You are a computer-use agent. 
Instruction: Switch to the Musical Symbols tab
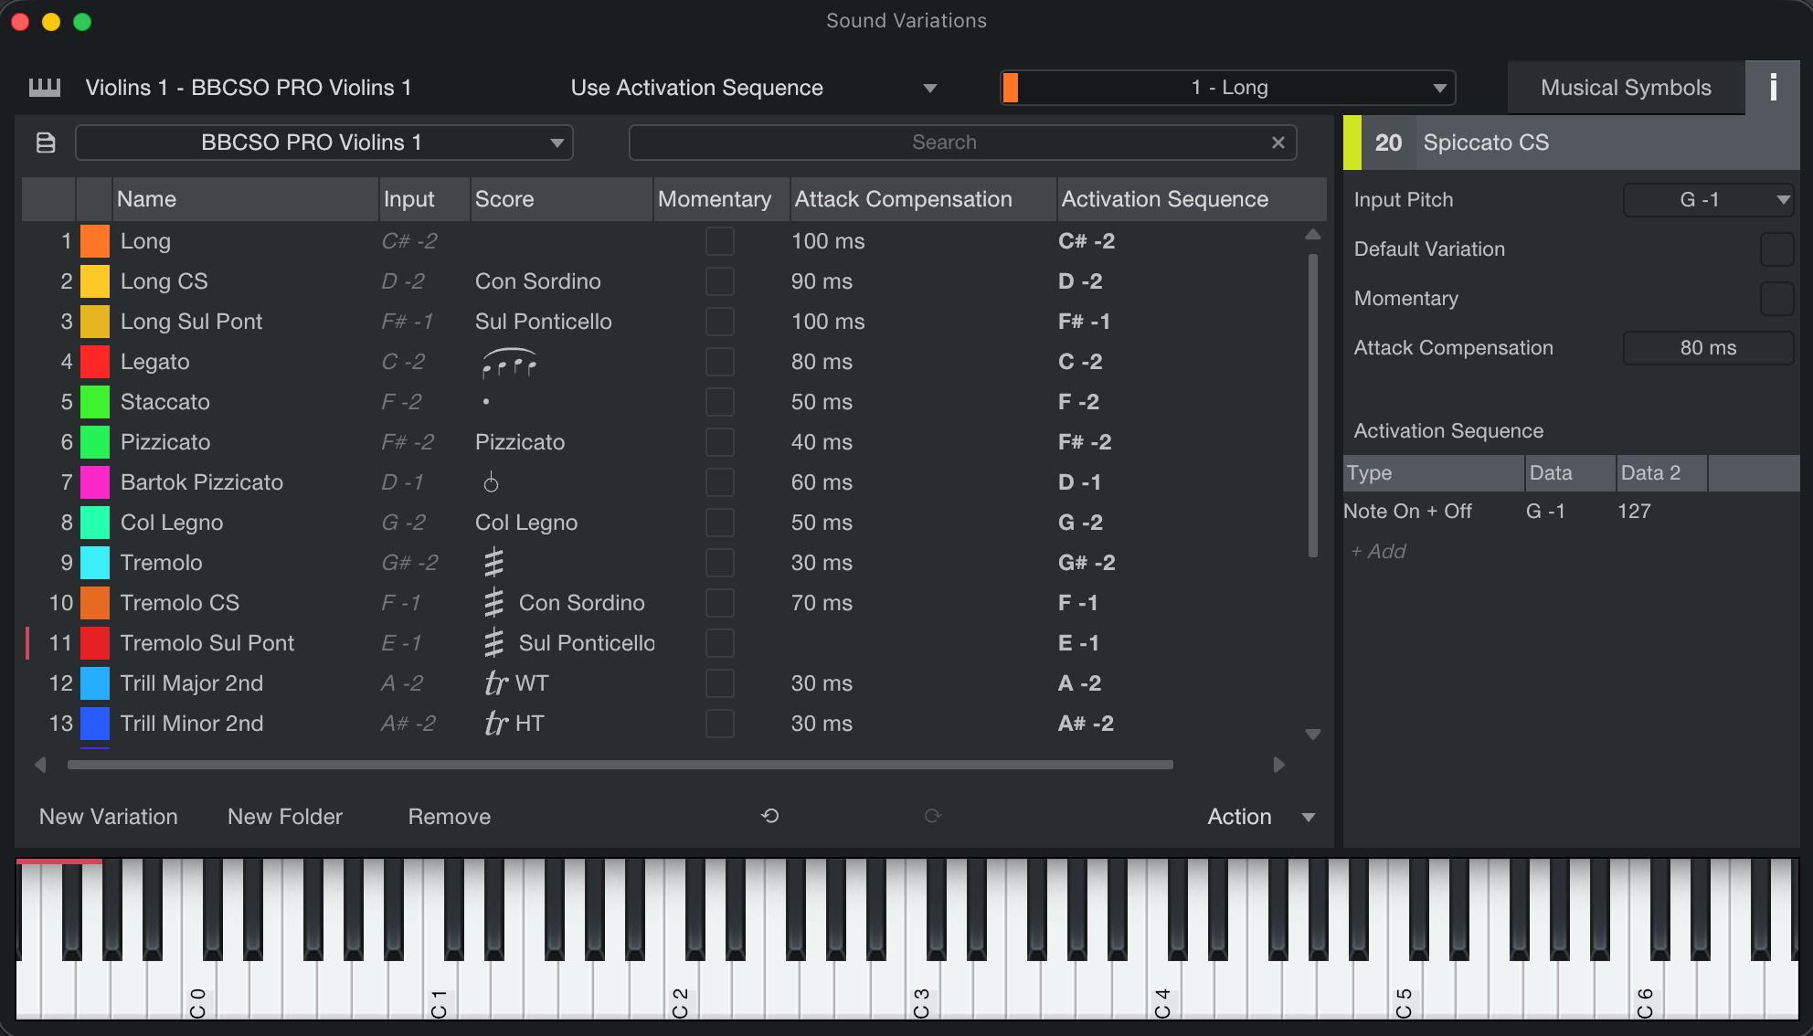click(x=1626, y=88)
